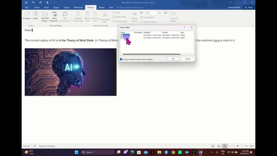The image size is (277, 156).
Task: Switch to the Review tab
Action: click(x=101, y=7)
